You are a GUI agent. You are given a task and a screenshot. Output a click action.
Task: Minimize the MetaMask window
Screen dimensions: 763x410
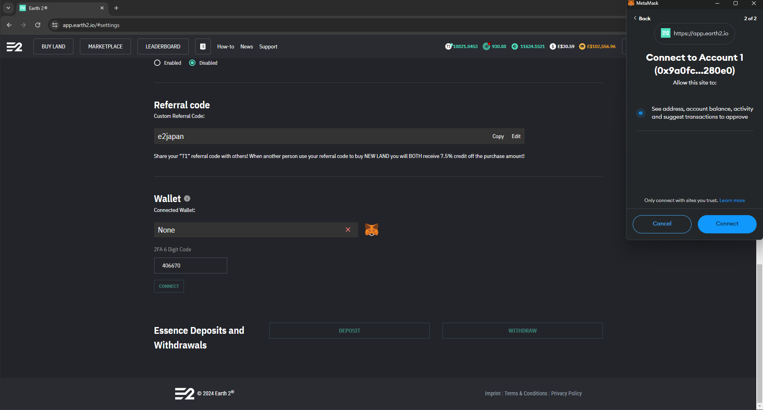(x=717, y=3)
